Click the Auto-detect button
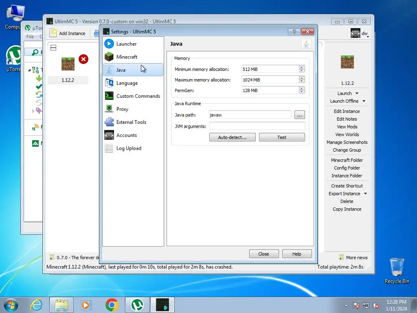Screen dimensions: 417x313 pos(232,137)
